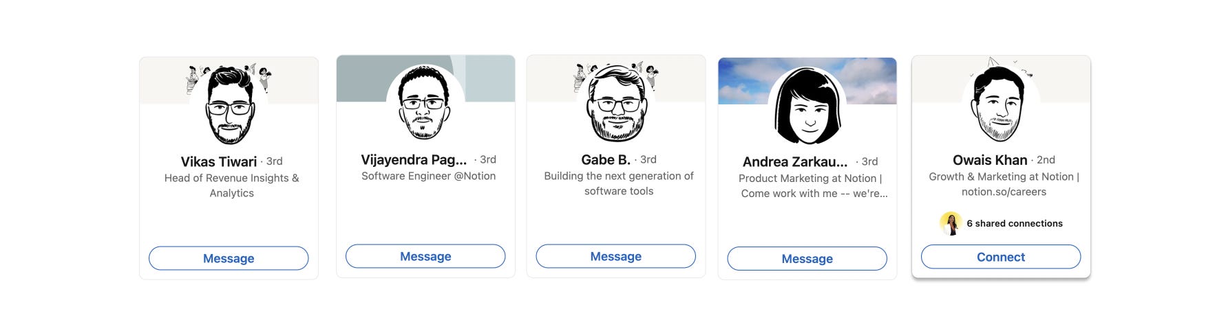This screenshot has width=1226, height=331.
Task: Click Vijayendra's grey-blue cover banner
Action: coord(425,79)
